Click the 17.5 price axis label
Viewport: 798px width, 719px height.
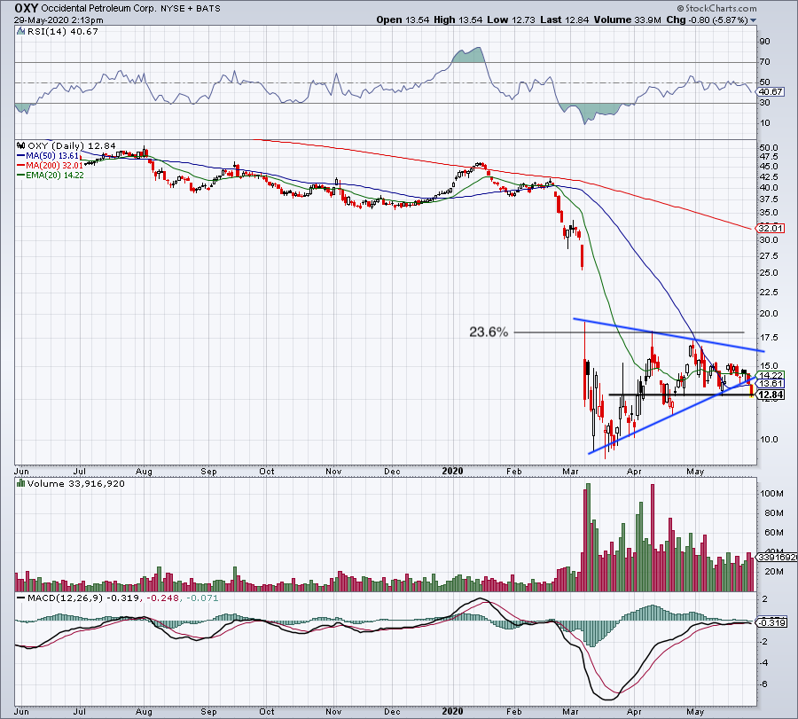click(x=769, y=338)
